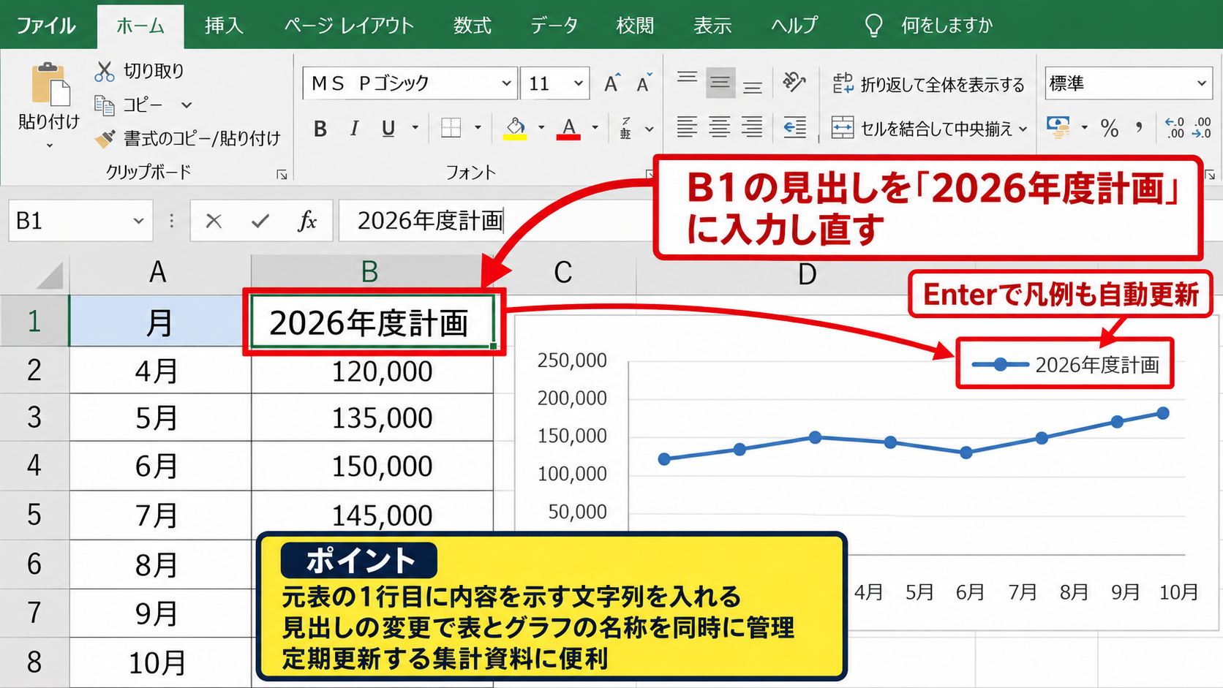Toggle Underline formatting
This screenshot has height=688, width=1223.
(x=388, y=129)
